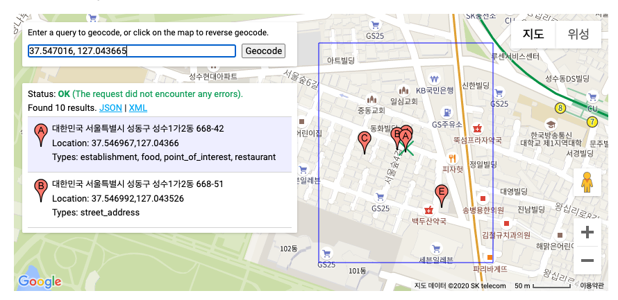This screenshot has width=618, height=300.
Task: Click the subway exit 8 marker
Action: pyautogui.click(x=560, y=107)
